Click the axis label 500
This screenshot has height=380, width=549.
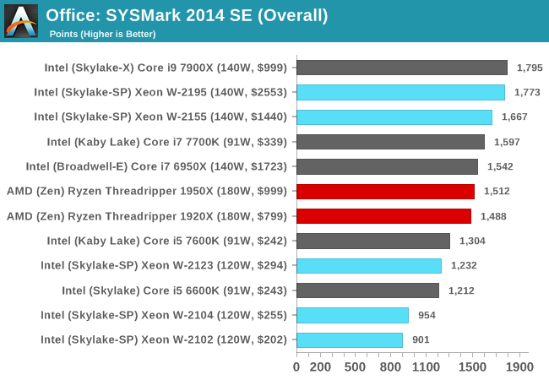tap(355, 367)
